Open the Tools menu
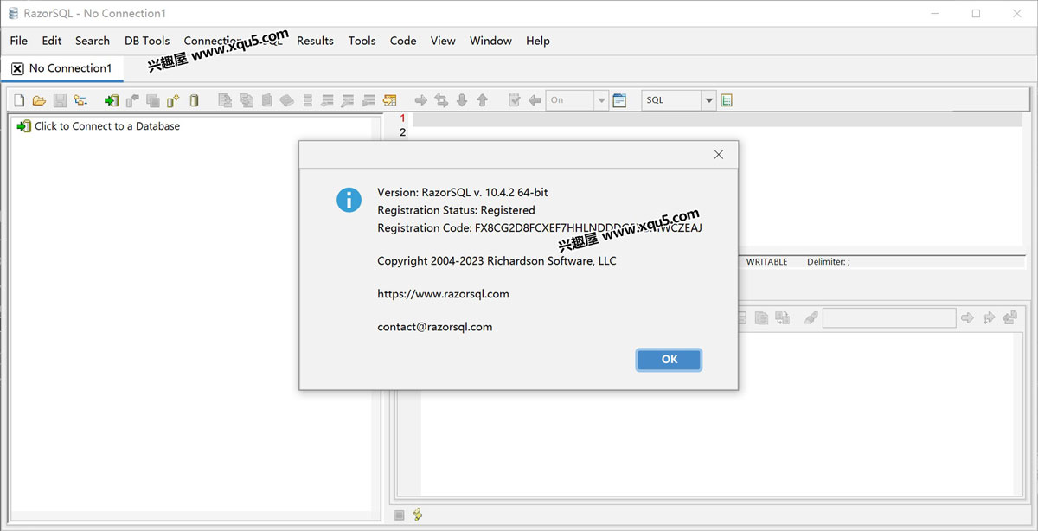This screenshot has height=531, width=1038. [x=362, y=41]
